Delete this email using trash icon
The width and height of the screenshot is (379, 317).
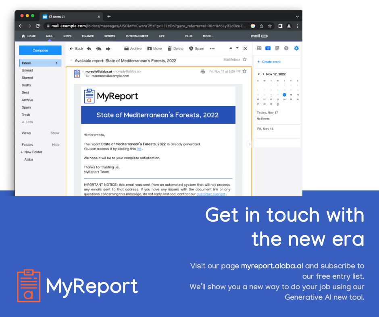tap(175, 49)
